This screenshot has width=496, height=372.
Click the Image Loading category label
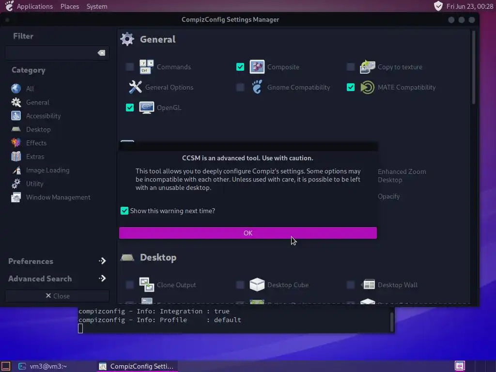point(48,170)
